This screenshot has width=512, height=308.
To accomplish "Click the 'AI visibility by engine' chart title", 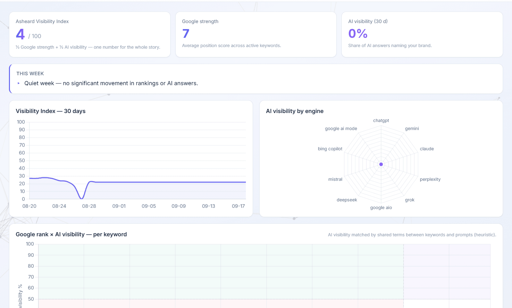I will coord(295,111).
